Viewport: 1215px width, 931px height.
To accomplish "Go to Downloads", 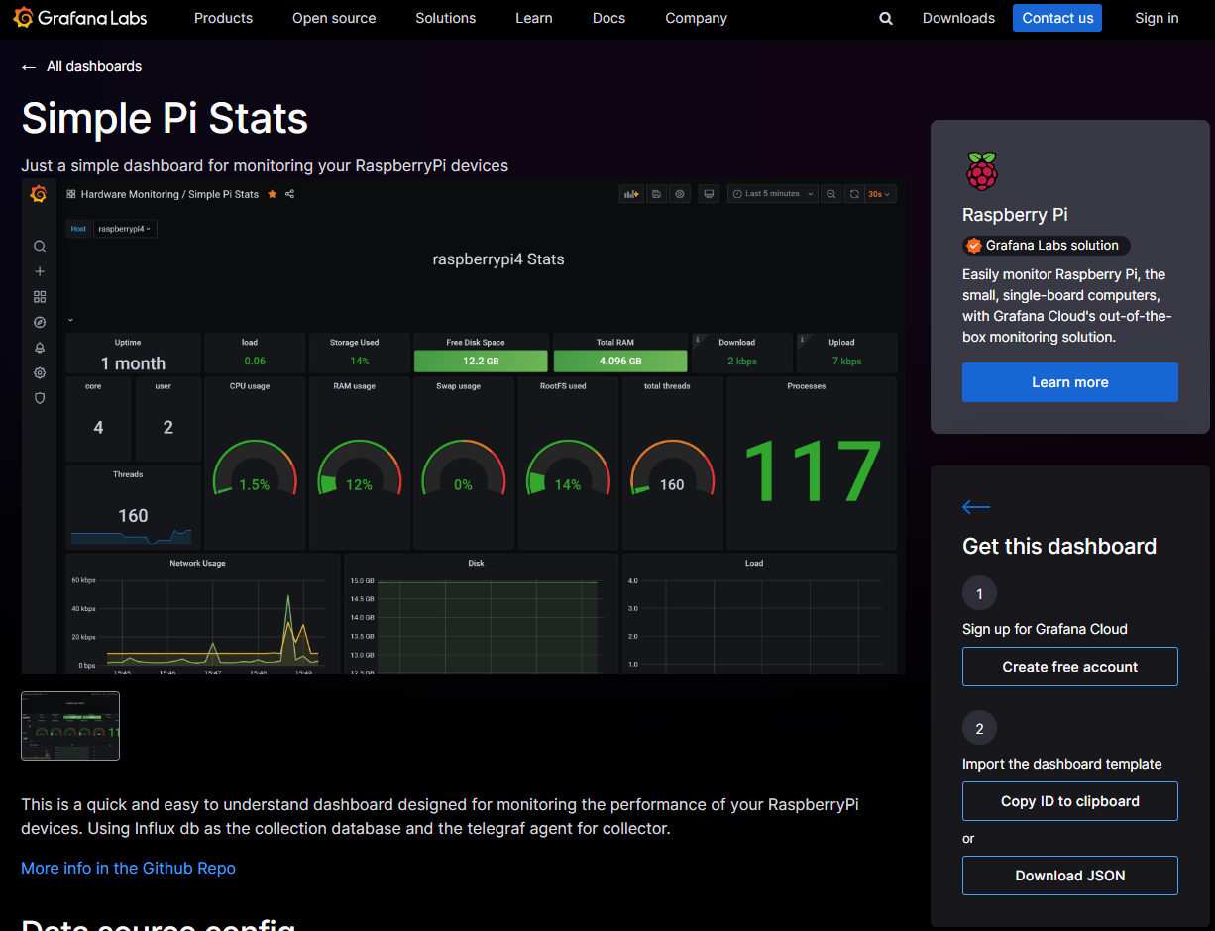I will (958, 18).
